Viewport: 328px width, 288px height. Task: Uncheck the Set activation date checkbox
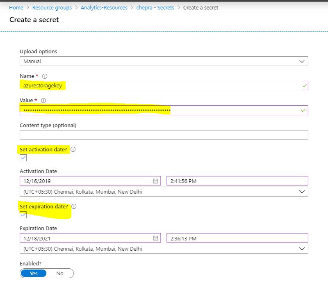(x=24, y=158)
